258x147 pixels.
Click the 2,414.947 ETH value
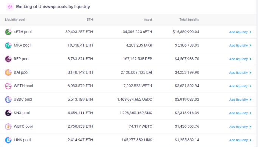[x=80, y=140]
